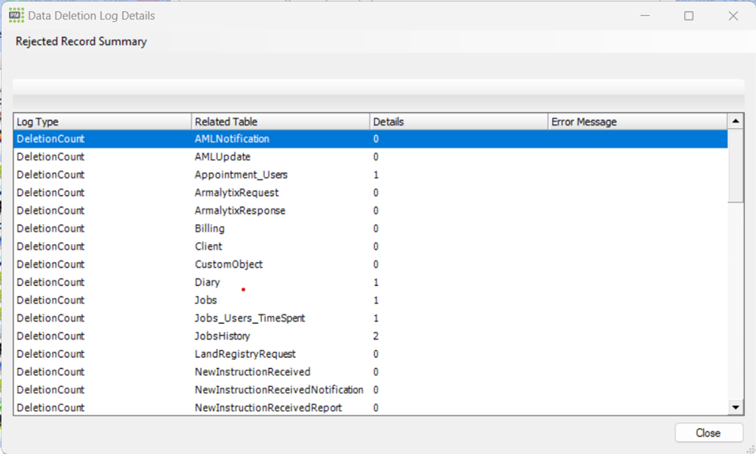Minimize the Data Deletion Log Details window
Image resolution: width=756 pixels, height=454 pixels.
tap(645, 16)
